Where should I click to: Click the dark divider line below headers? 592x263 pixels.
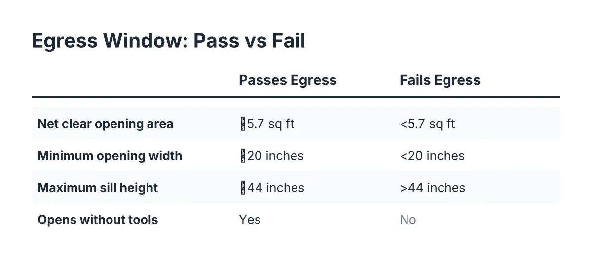click(296, 97)
